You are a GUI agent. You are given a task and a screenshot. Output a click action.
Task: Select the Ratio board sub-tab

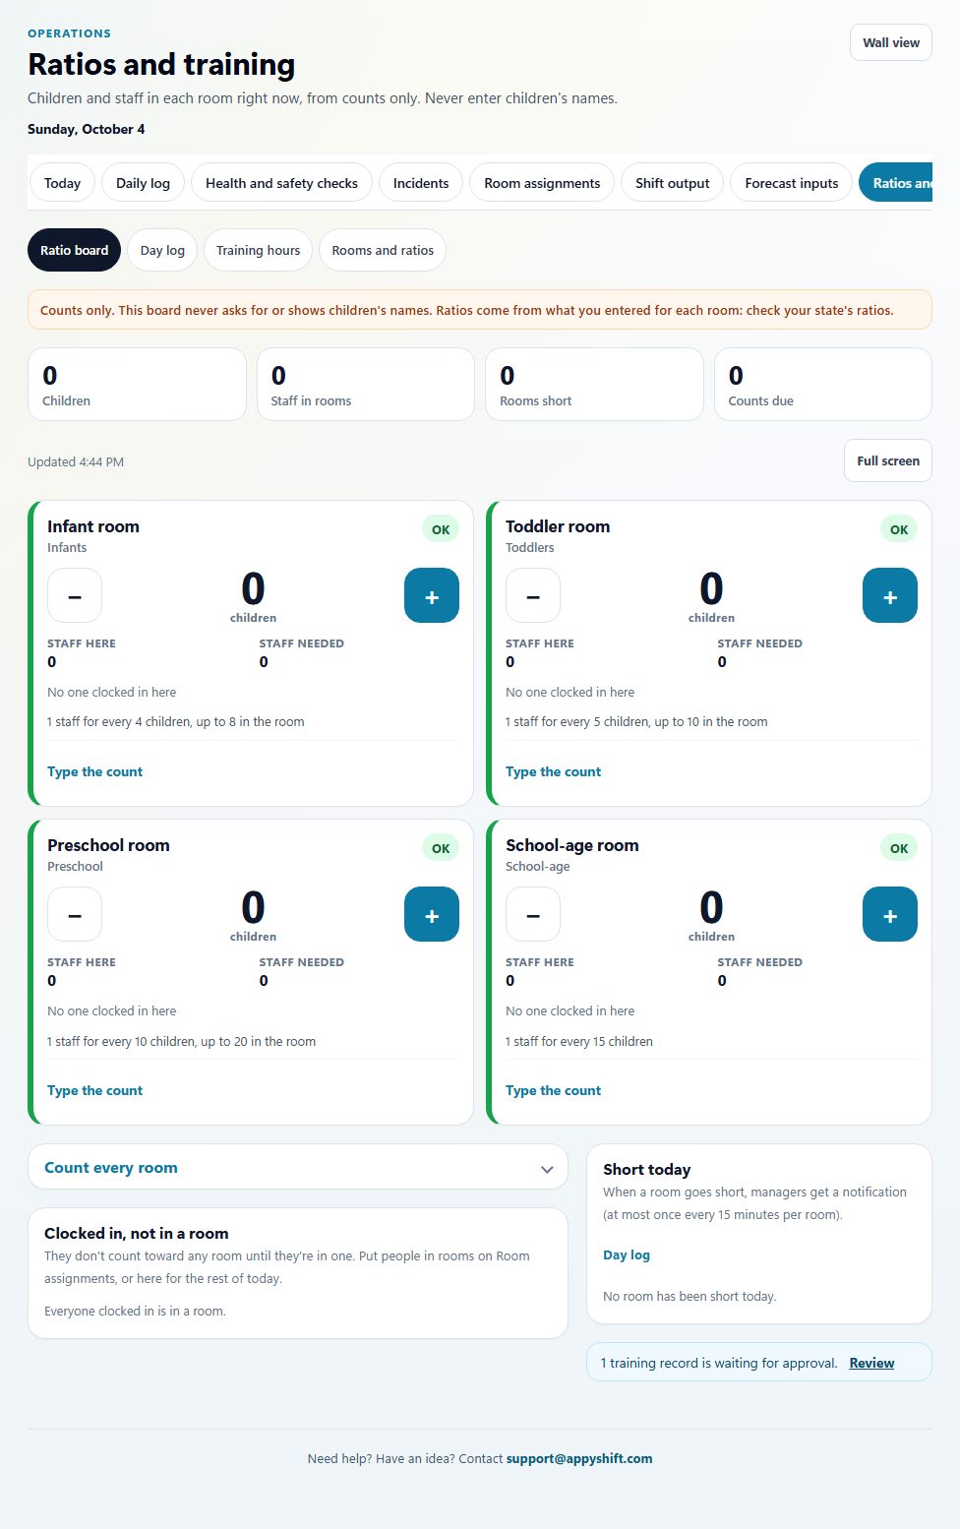(x=75, y=250)
